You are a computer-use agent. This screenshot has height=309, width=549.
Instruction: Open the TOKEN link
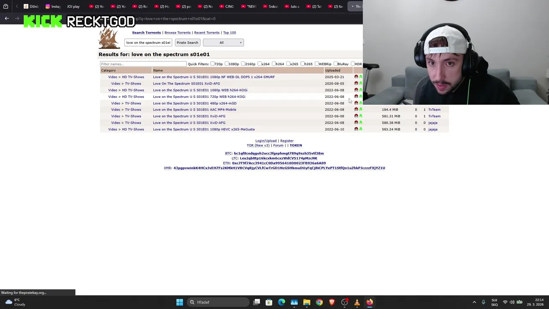(x=296, y=145)
